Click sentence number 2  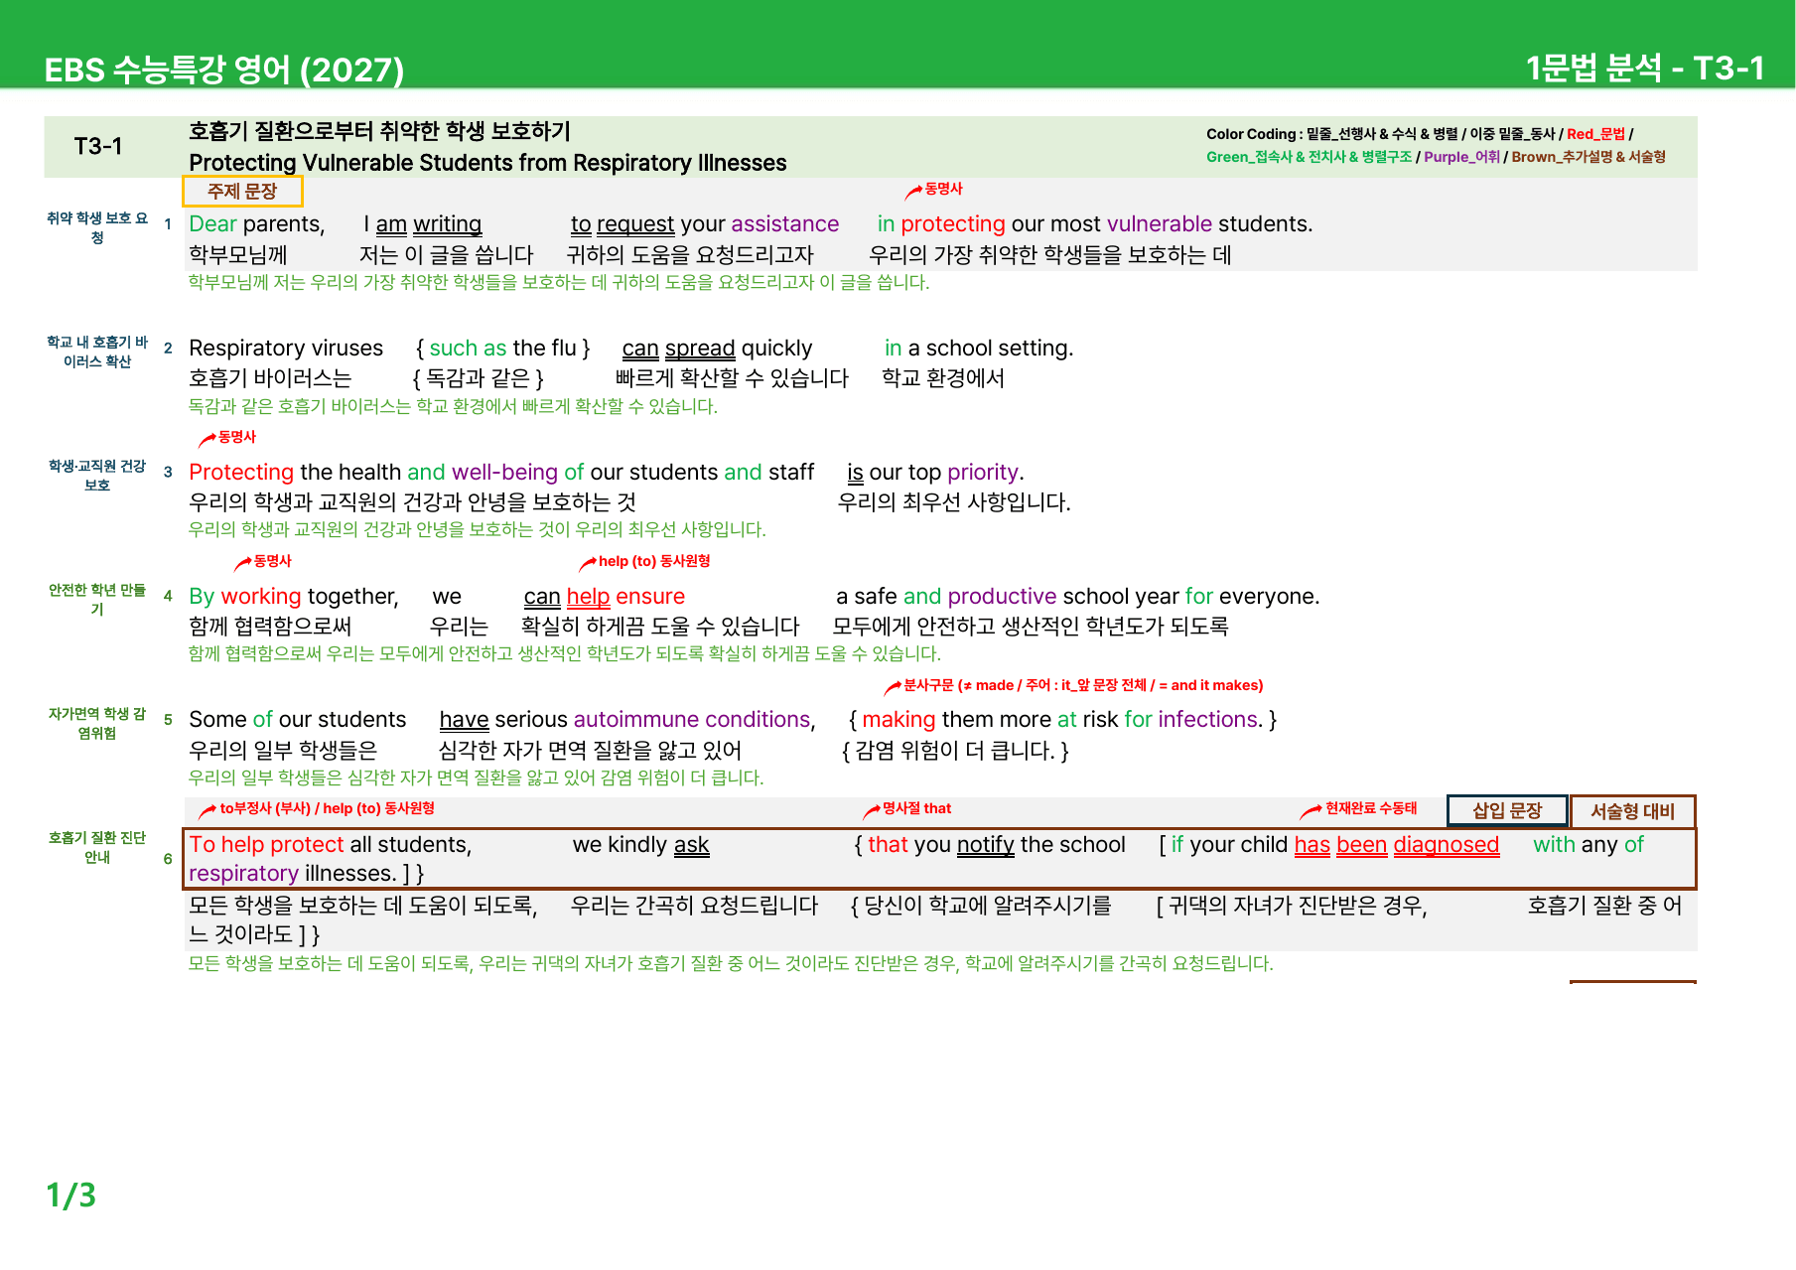168,349
